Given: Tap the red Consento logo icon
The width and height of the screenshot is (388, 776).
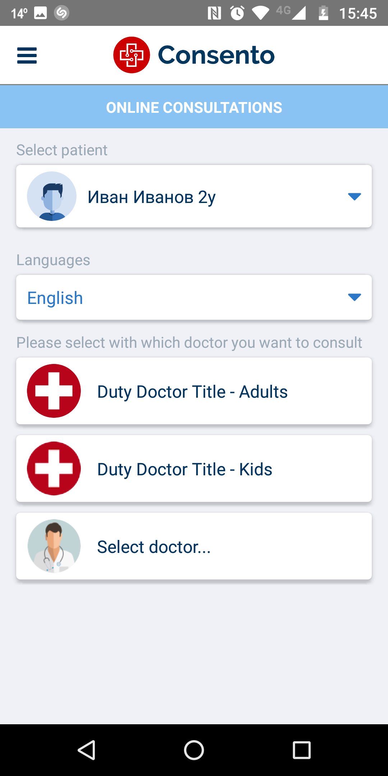Looking at the screenshot, I should click(x=131, y=55).
